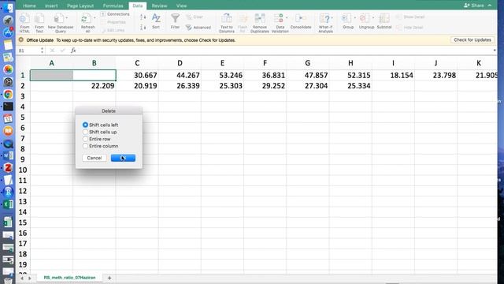Click the Consolidate icon
The width and height of the screenshot is (504, 284).
(x=301, y=19)
